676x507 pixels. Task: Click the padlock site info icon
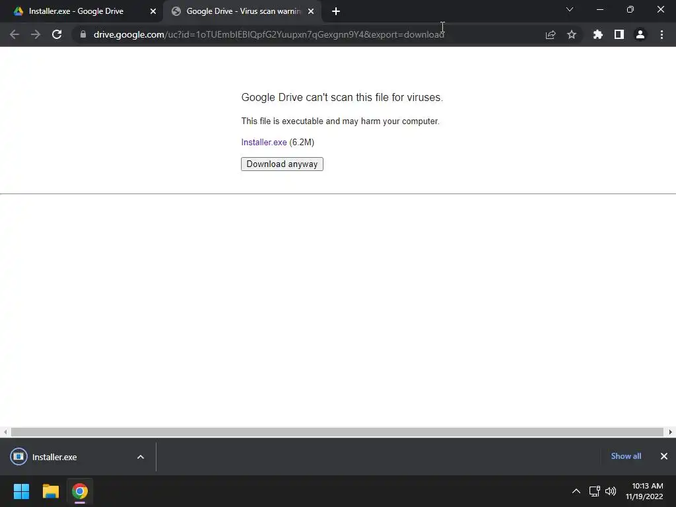(x=83, y=34)
